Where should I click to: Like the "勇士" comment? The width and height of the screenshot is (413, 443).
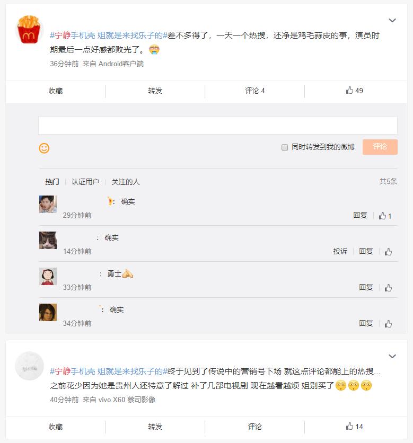[x=388, y=287]
